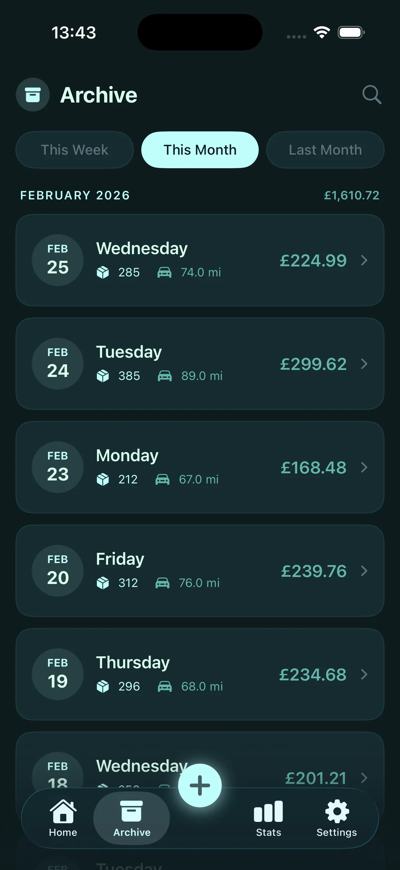Image resolution: width=400 pixels, height=870 pixels.
Task: Open the Thursday £234.68 earnings amount
Action: (312, 675)
